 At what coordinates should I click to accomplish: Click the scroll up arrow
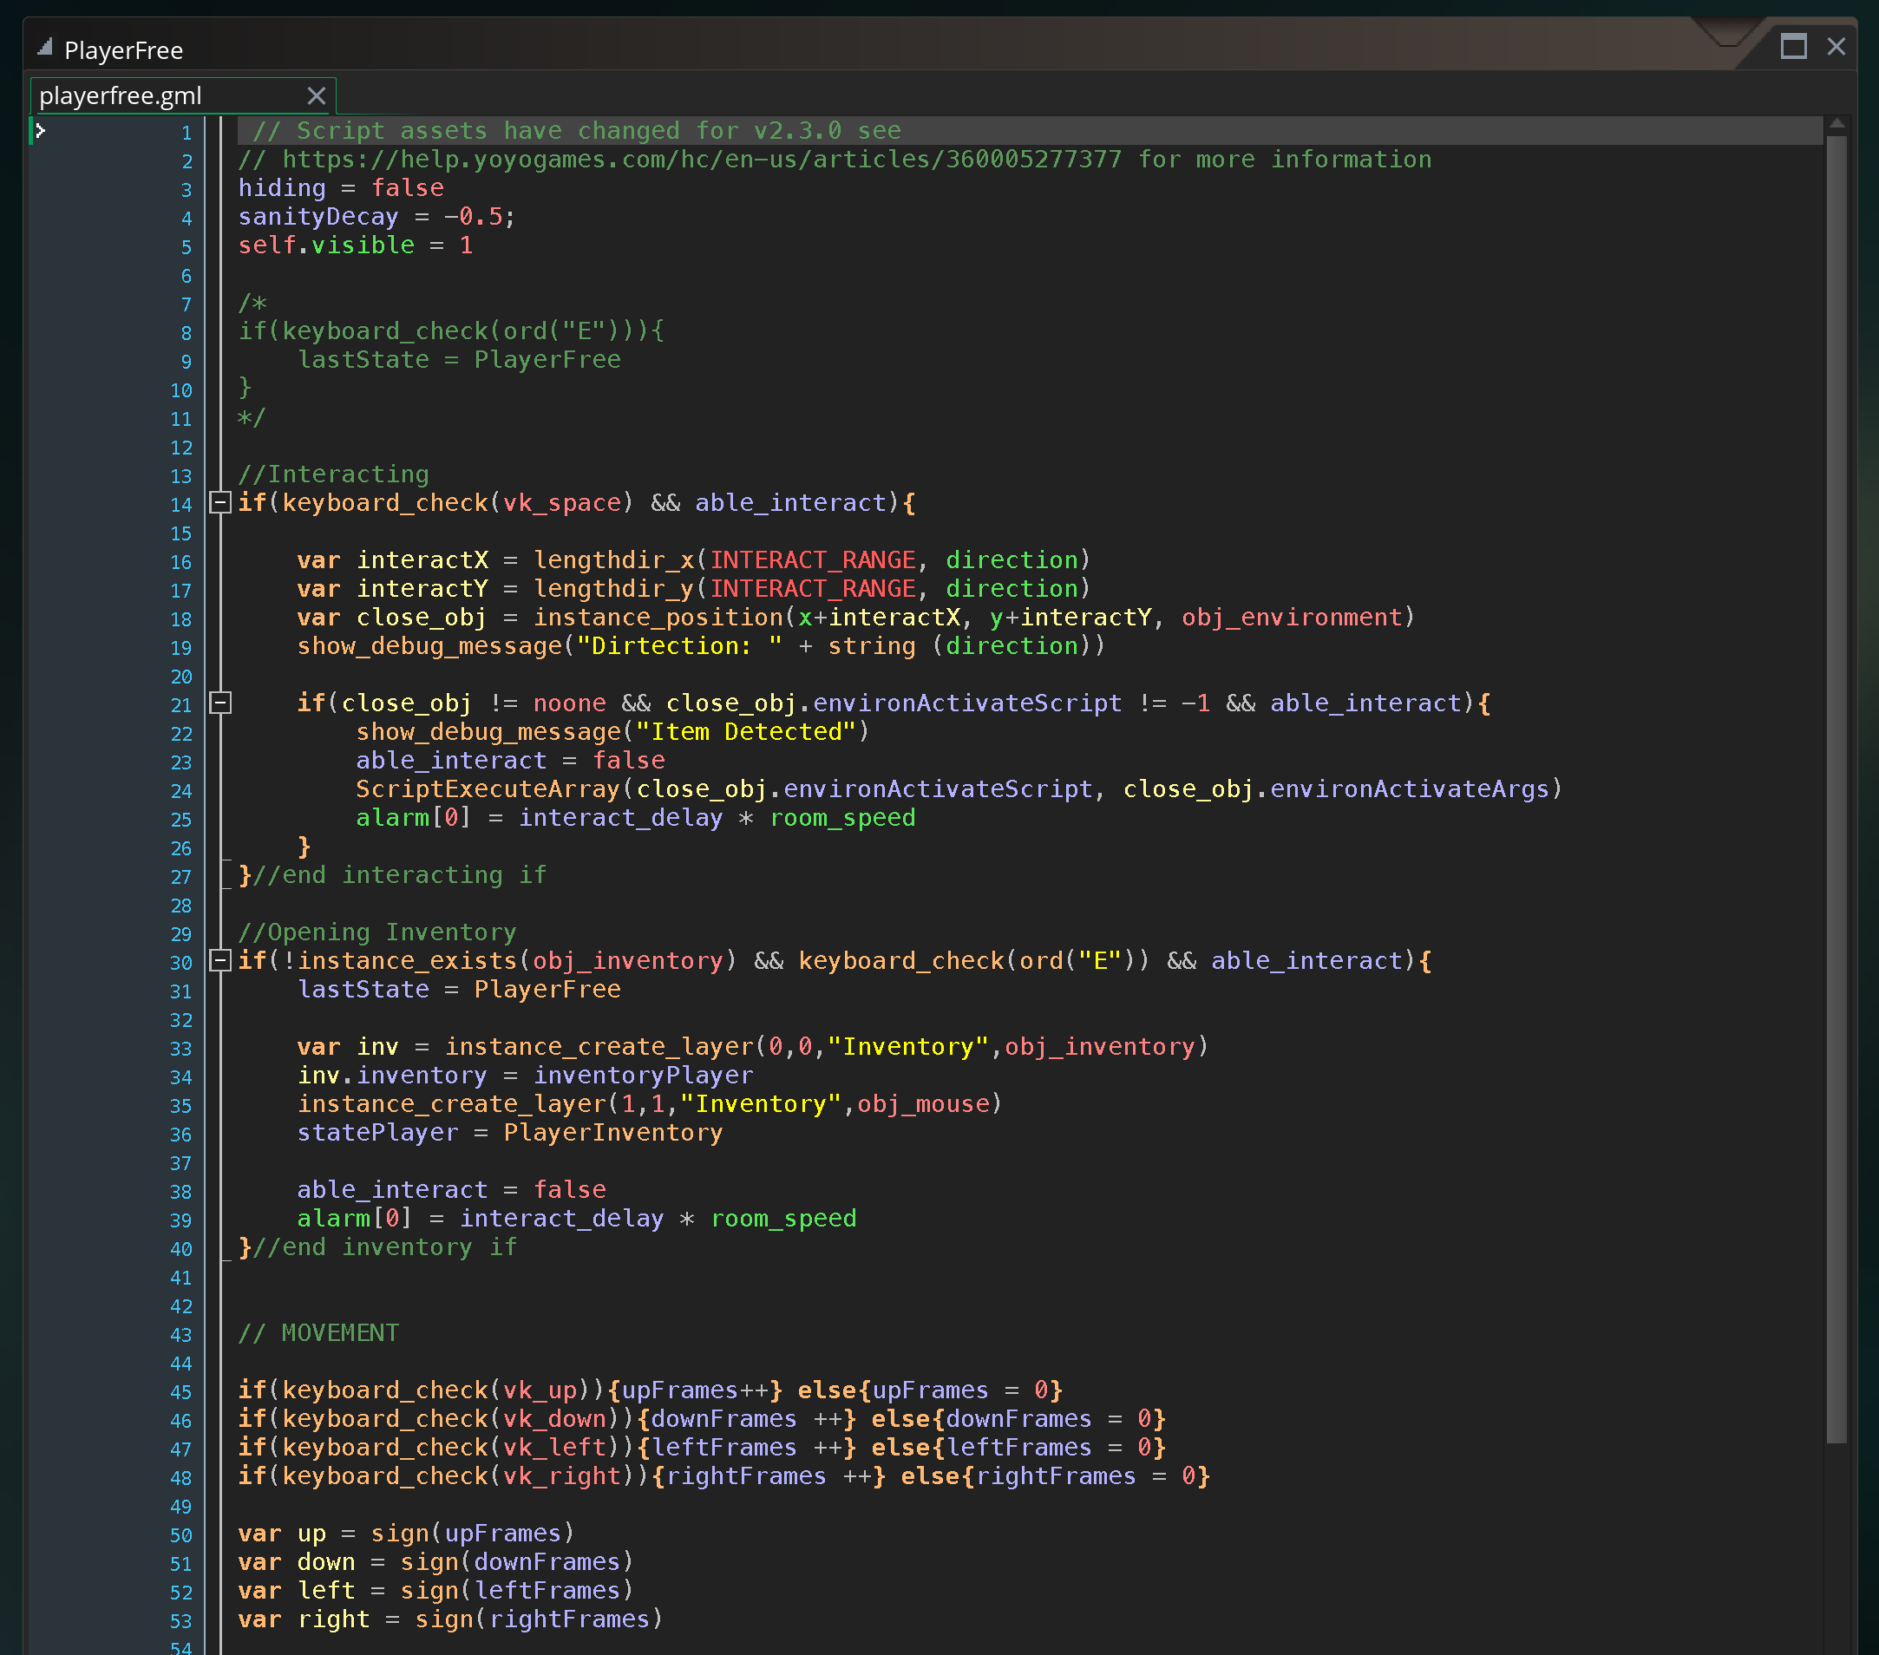(x=1836, y=124)
